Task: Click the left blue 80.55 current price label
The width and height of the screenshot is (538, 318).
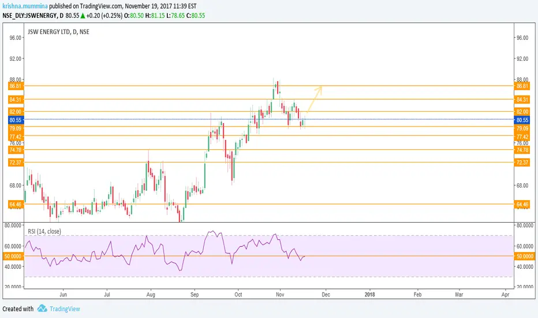Action: click(x=16, y=120)
